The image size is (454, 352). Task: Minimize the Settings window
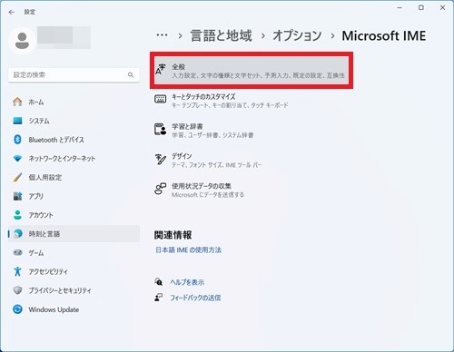(x=400, y=8)
